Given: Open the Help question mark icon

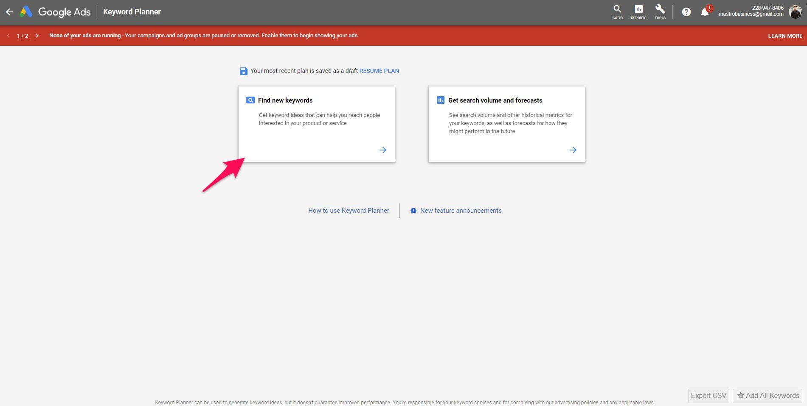Looking at the screenshot, I should pyautogui.click(x=686, y=12).
